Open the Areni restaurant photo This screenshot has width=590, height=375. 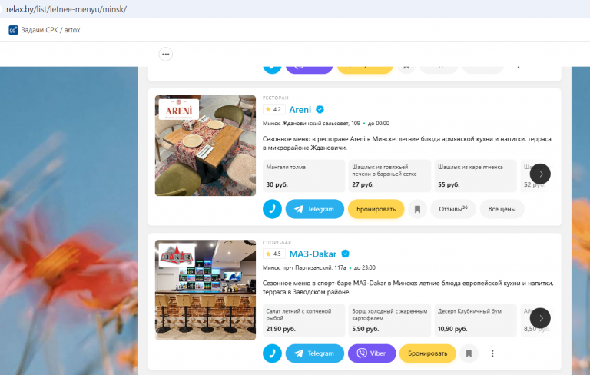[x=205, y=145]
